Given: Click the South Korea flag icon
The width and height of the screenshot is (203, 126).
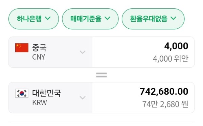Looking at the screenshot, I should click(x=22, y=93).
